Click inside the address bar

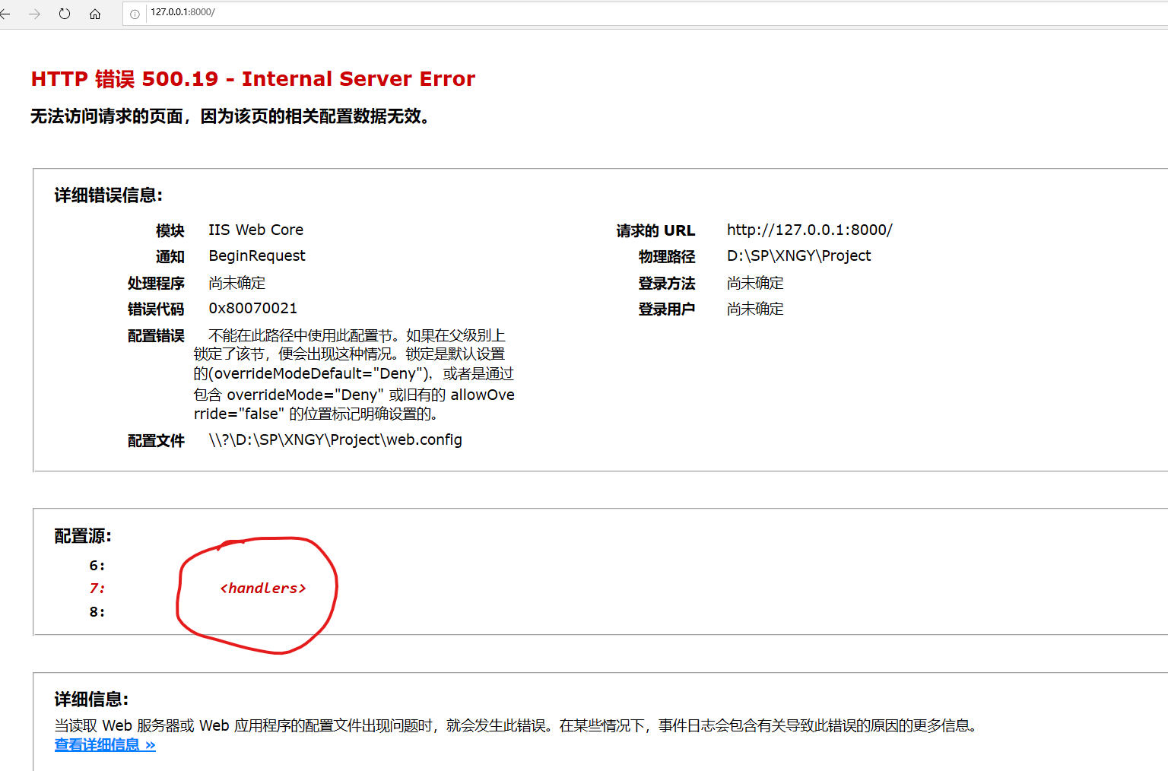(304, 13)
